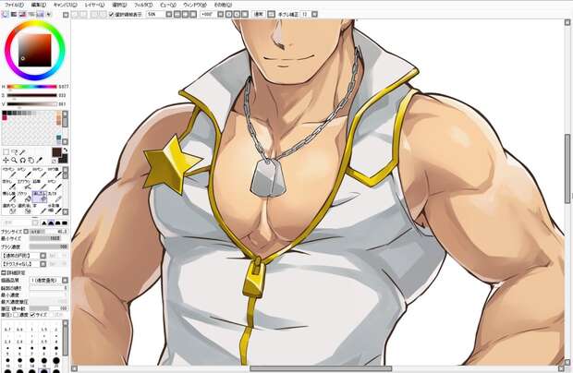
Task: Toggle pressure size checkbox
Action: pos(32,315)
